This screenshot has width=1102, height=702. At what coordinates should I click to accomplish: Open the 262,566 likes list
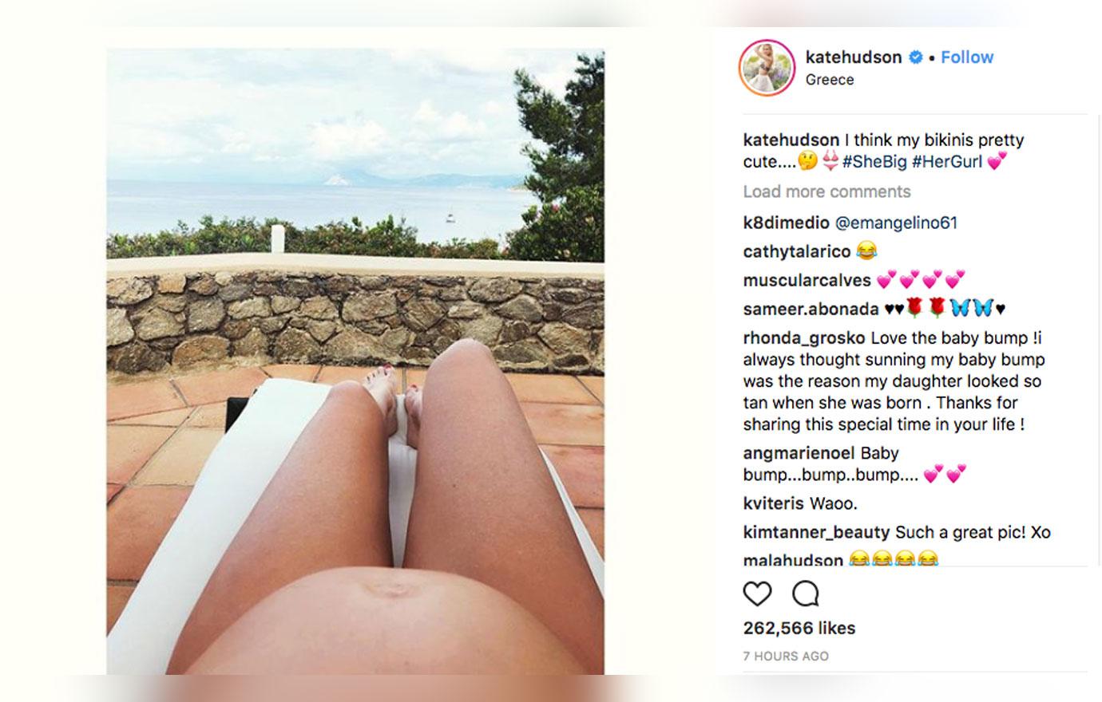pos(799,628)
